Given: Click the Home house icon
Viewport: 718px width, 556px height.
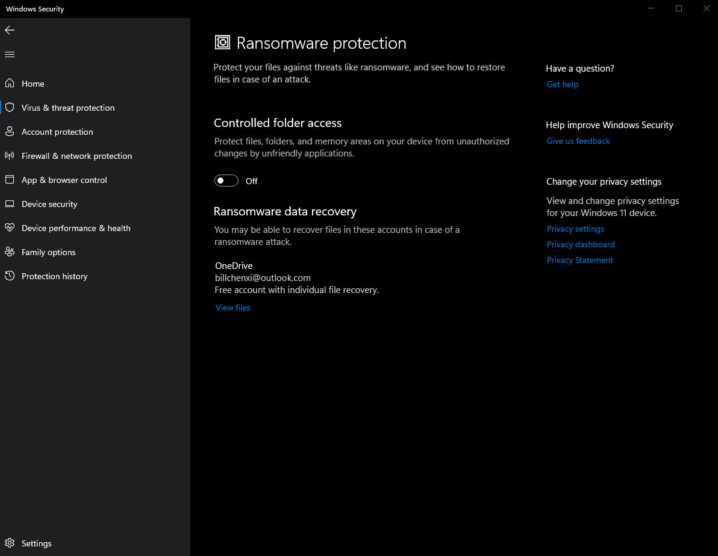Looking at the screenshot, I should [x=10, y=83].
